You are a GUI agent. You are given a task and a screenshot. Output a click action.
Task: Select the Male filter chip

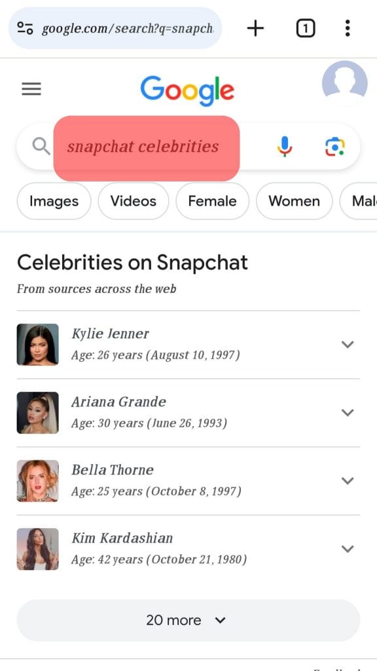365,201
